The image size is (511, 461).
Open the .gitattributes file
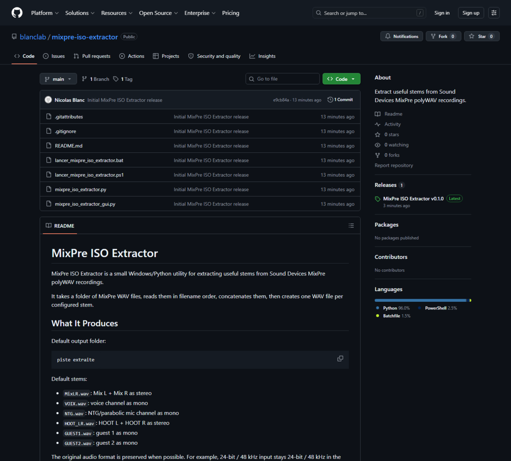[69, 117]
